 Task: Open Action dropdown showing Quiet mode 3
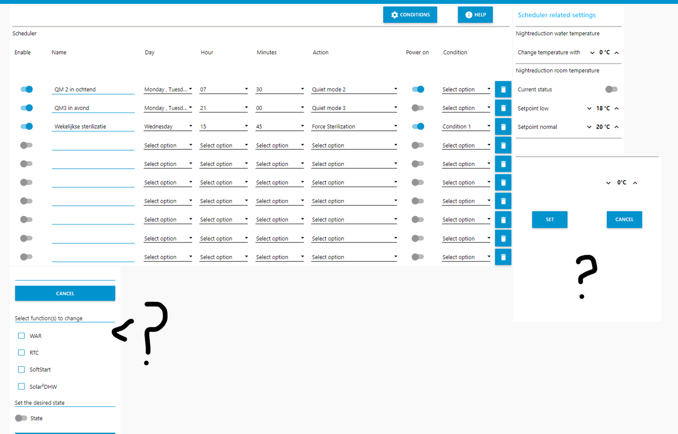pos(354,108)
